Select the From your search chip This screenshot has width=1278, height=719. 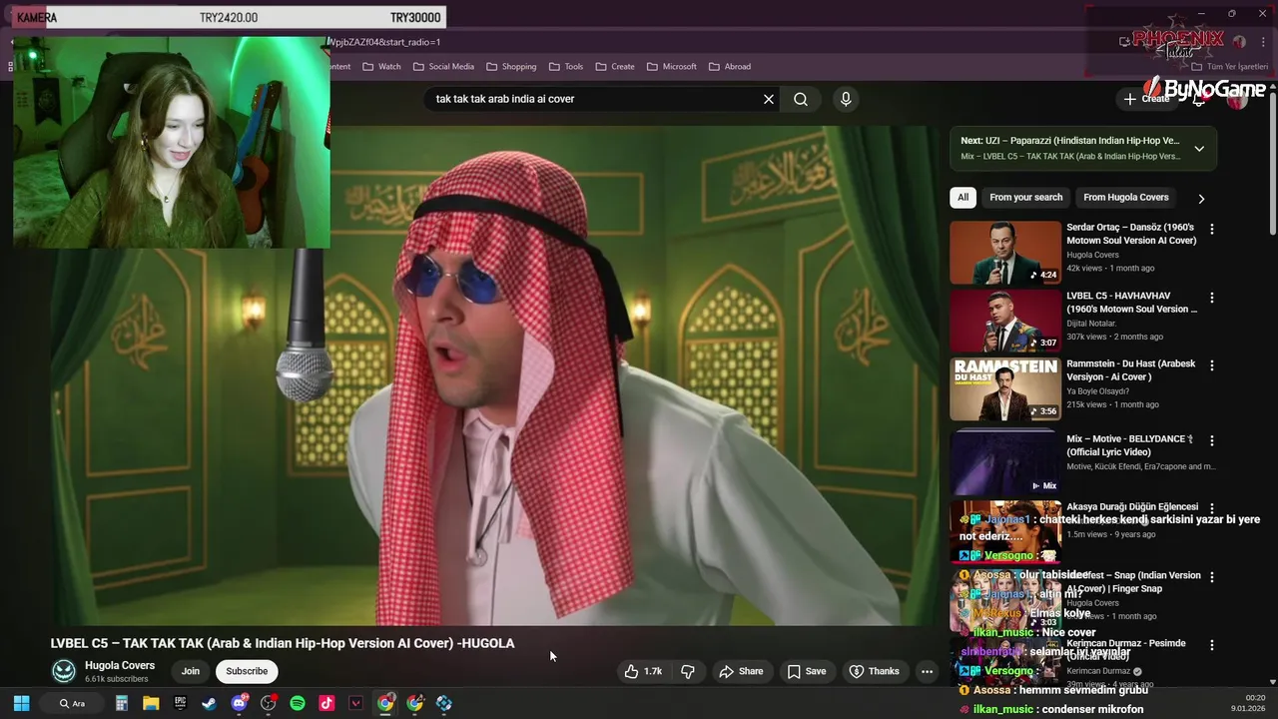point(1025,198)
